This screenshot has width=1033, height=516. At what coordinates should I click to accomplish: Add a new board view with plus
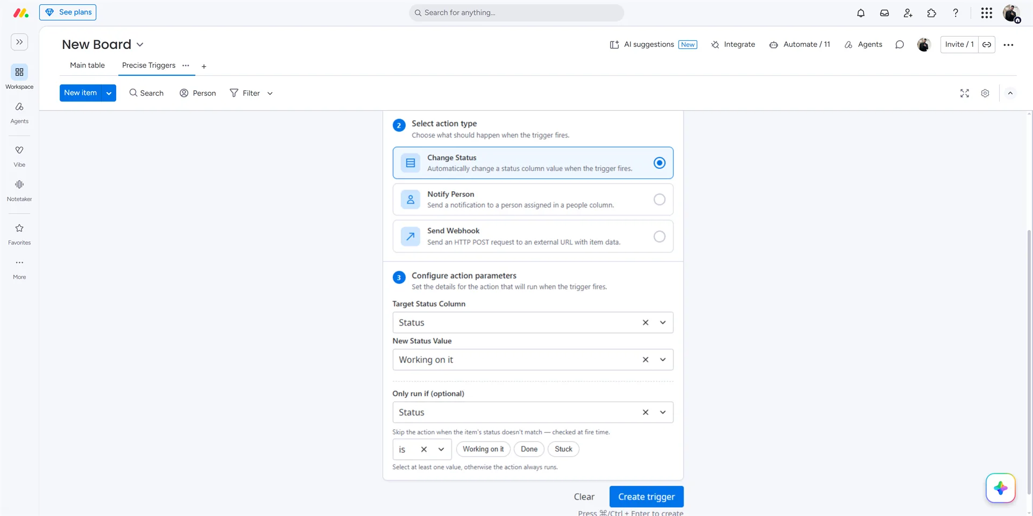tap(204, 67)
